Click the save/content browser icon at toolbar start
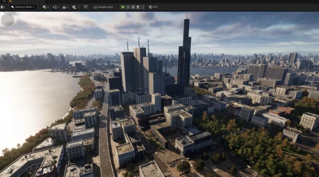319x177 pixels. pyautogui.click(x=2, y=7)
